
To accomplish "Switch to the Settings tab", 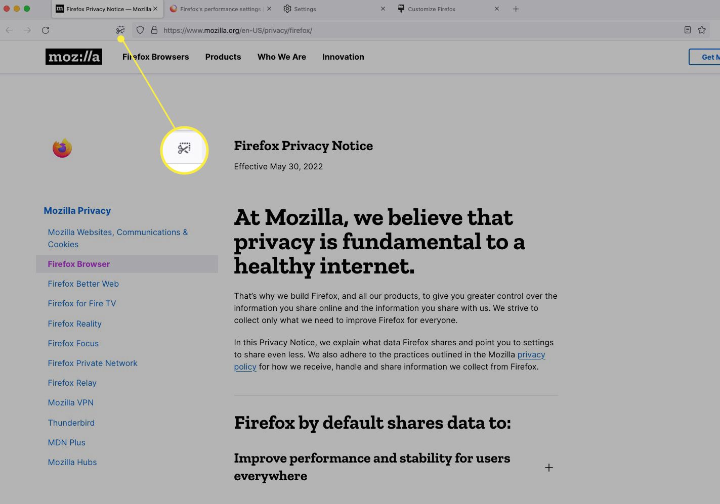I will pyautogui.click(x=334, y=9).
